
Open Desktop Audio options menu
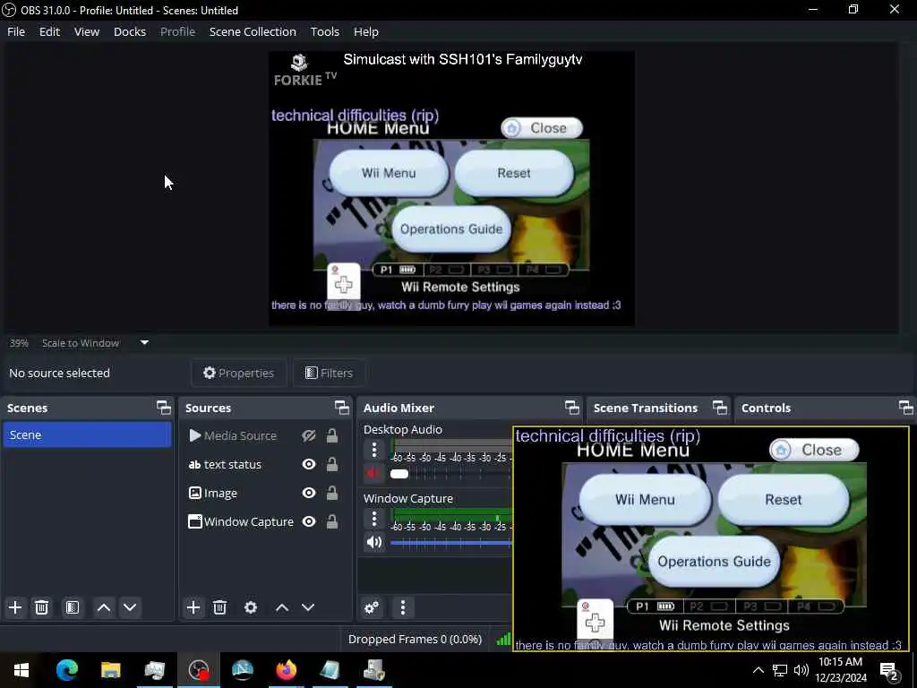tap(374, 450)
